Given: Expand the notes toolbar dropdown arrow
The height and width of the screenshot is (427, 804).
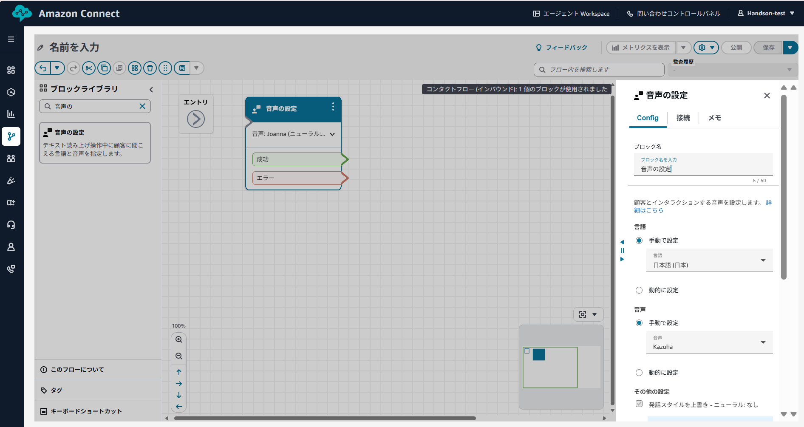Looking at the screenshot, I should point(196,68).
